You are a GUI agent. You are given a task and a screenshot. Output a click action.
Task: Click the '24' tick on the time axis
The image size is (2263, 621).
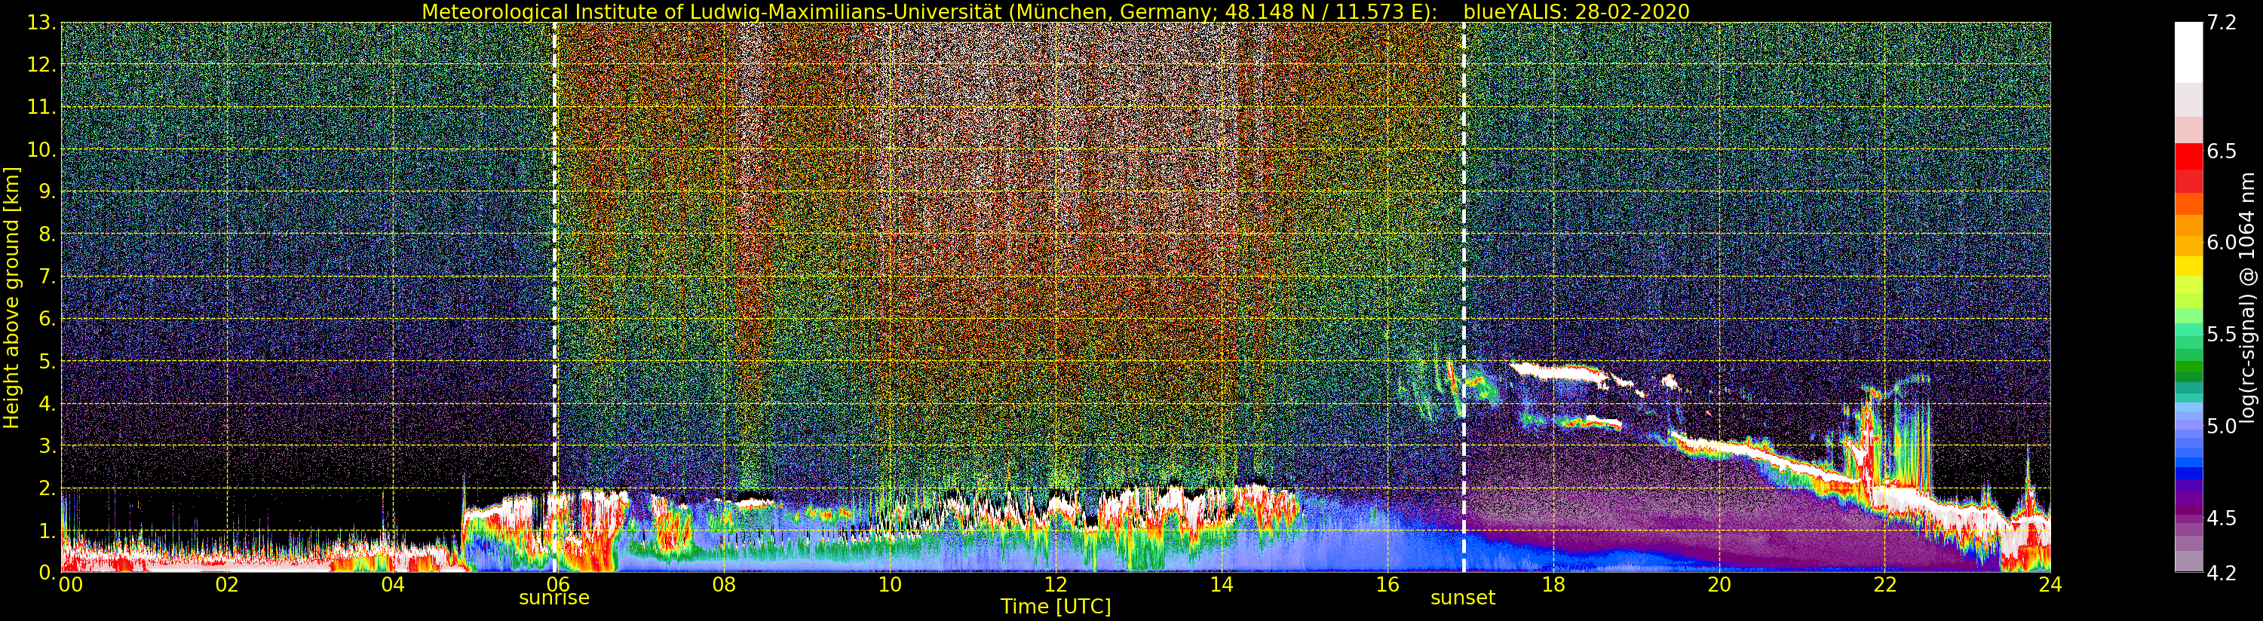pyautogui.click(x=2050, y=584)
